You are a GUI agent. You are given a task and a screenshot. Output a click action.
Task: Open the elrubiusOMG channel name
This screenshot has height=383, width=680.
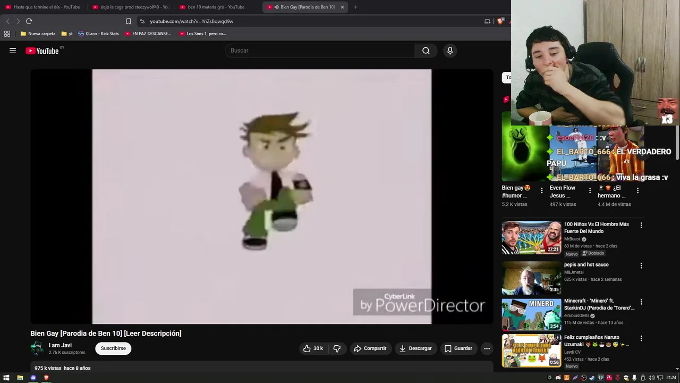coord(576,315)
